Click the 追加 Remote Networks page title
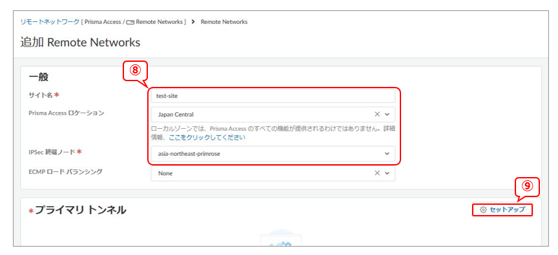 [x=81, y=42]
